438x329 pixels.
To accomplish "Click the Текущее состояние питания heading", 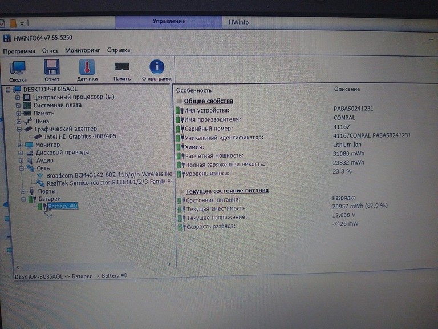I will tap(227, 191).
